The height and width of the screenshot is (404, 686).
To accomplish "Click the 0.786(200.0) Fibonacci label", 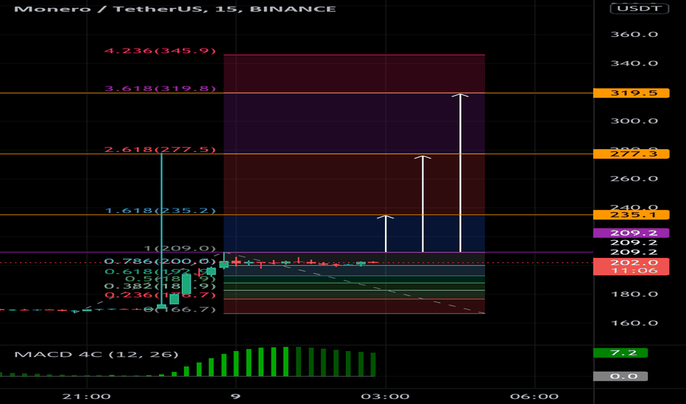I will pos(160,261).
